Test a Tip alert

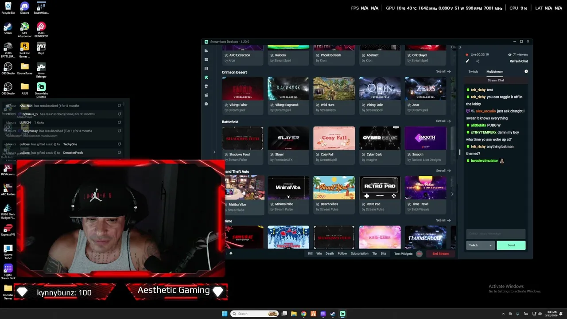pyautogui.click(x=374, y=253)
